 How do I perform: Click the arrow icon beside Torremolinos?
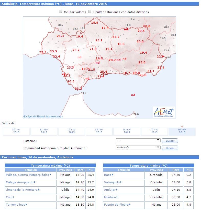(x=26, y=205)
